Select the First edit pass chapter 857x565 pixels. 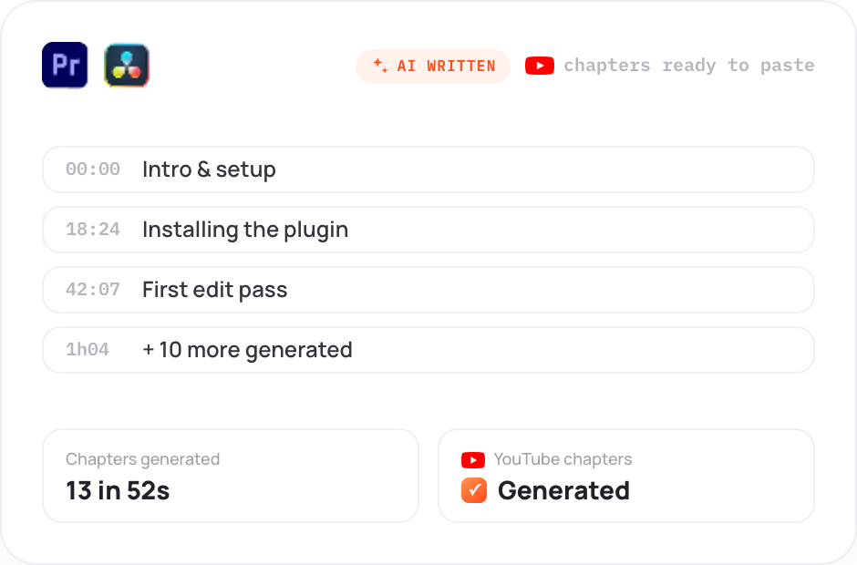pyautogui.click(x=428, y=290)
